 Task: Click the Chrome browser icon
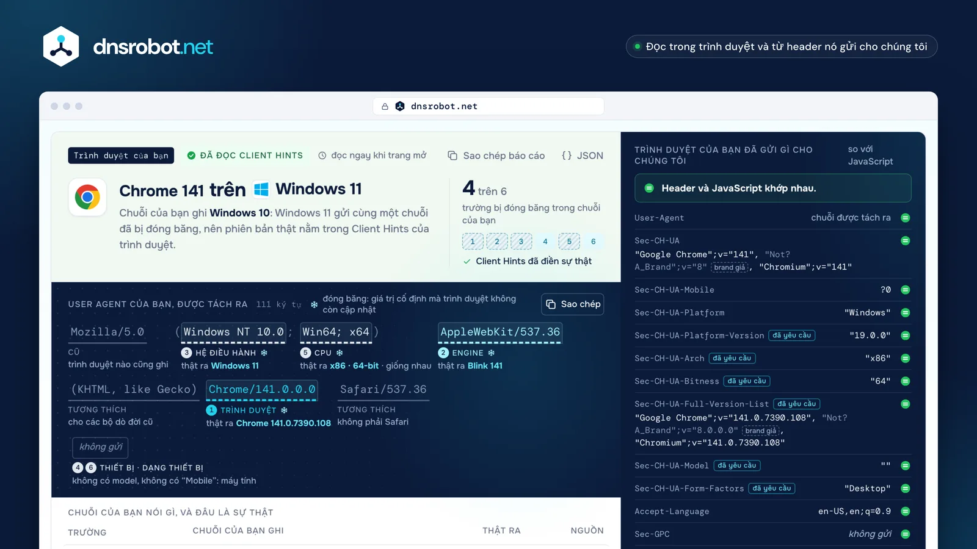click(87, 197)
